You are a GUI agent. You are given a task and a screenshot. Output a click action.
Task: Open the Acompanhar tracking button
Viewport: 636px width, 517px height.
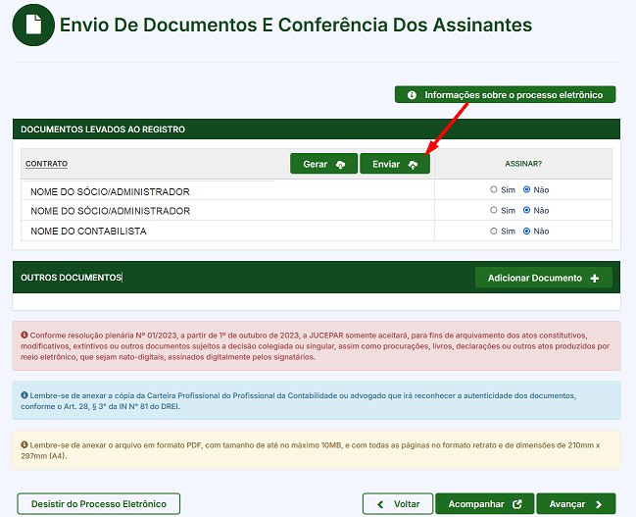(485, 504)
